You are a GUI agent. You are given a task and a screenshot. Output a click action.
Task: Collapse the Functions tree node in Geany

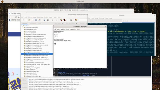[x=22, y=26]
